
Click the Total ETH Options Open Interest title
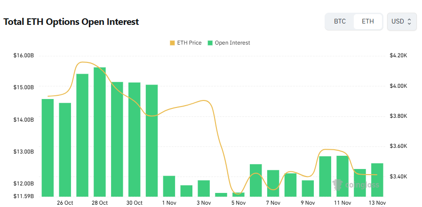click(71, 22)
